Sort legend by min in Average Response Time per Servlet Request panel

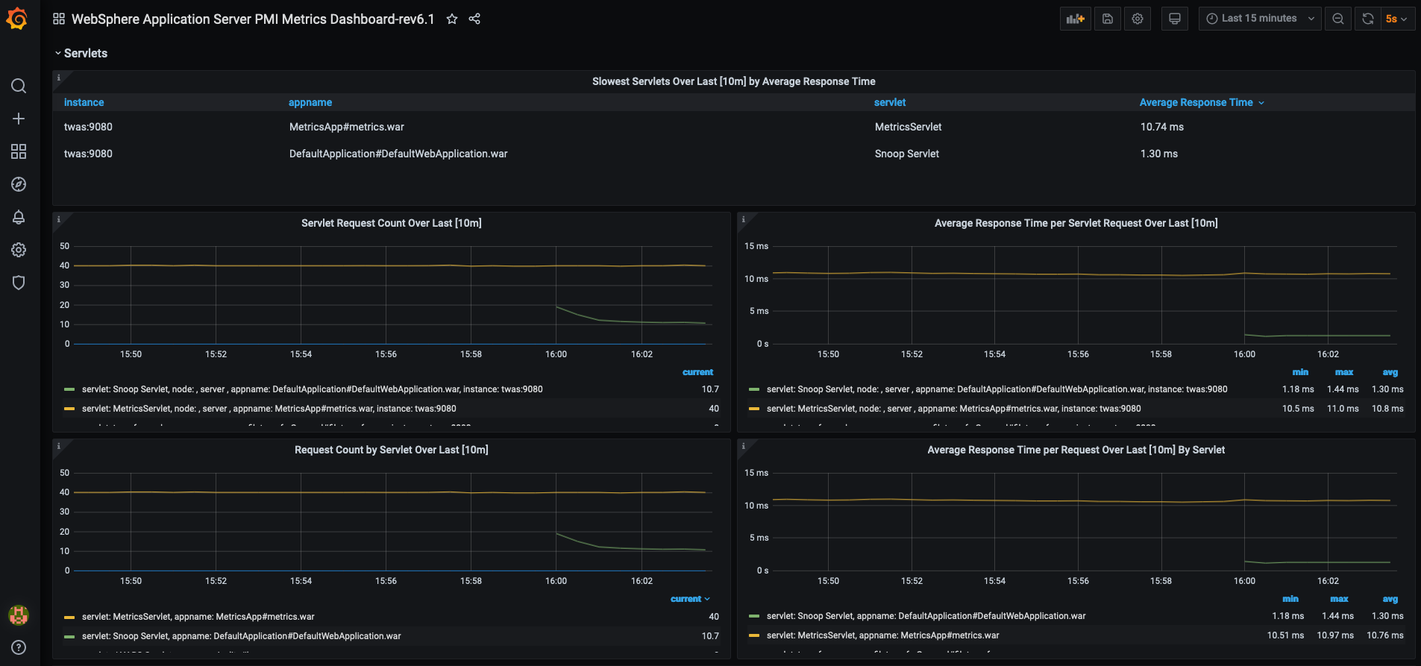[1300, 372]
